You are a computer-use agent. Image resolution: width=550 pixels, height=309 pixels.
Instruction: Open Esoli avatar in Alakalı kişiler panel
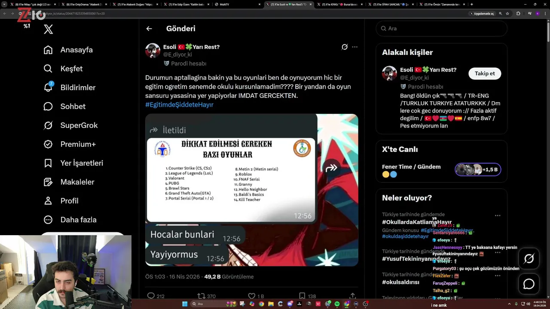click(x=389, y=73)
